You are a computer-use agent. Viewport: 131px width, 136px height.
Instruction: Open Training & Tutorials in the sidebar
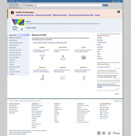click(x=18, y=72)
